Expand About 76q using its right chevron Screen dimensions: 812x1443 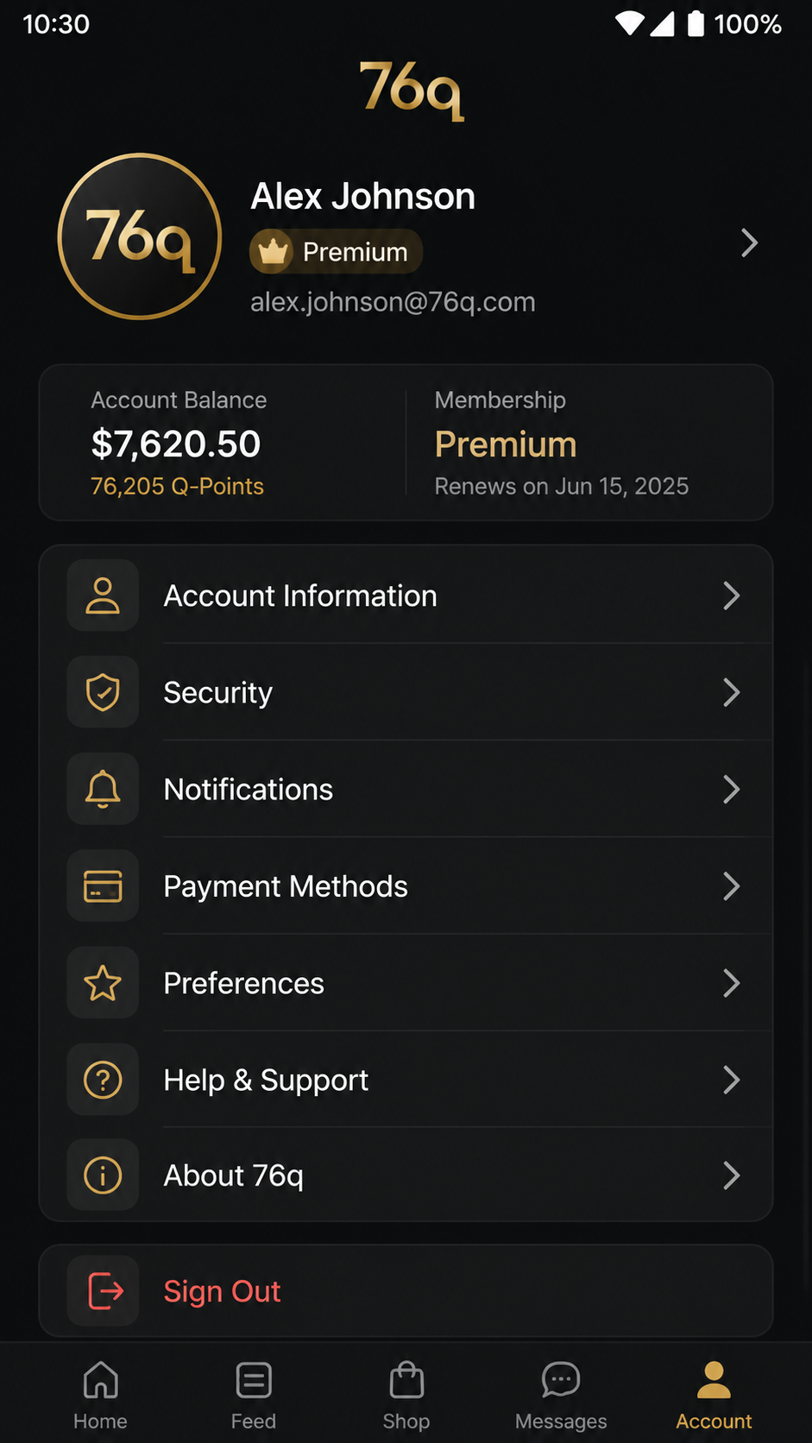coord(731,1175)
